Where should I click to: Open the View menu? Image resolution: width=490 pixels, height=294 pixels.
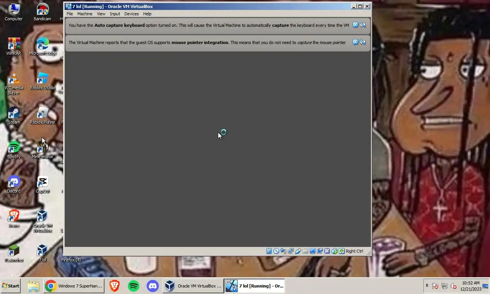pyautogui.click(x=101, y=14)
